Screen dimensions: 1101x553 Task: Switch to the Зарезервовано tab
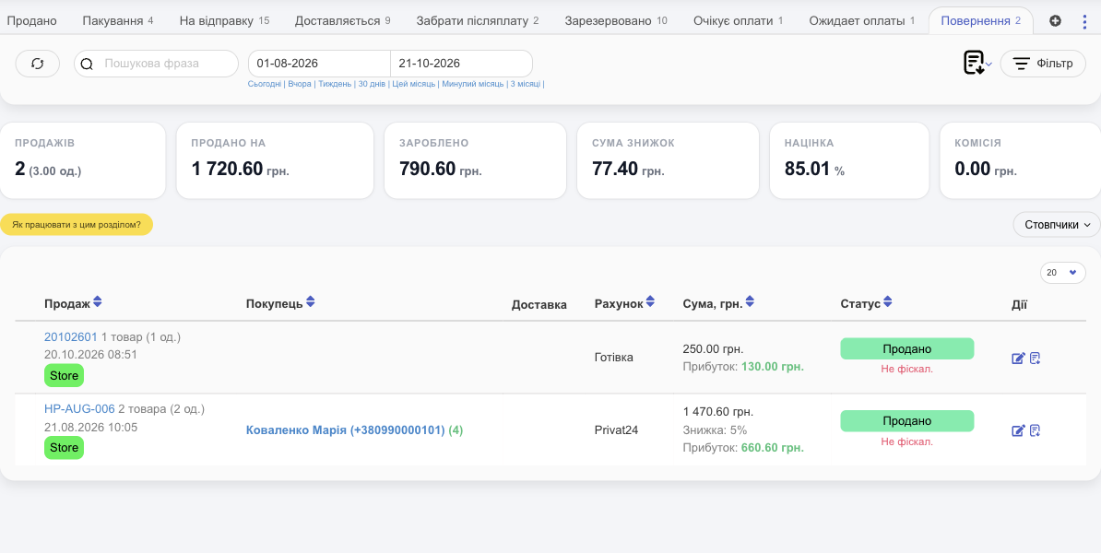pos(616,21)
